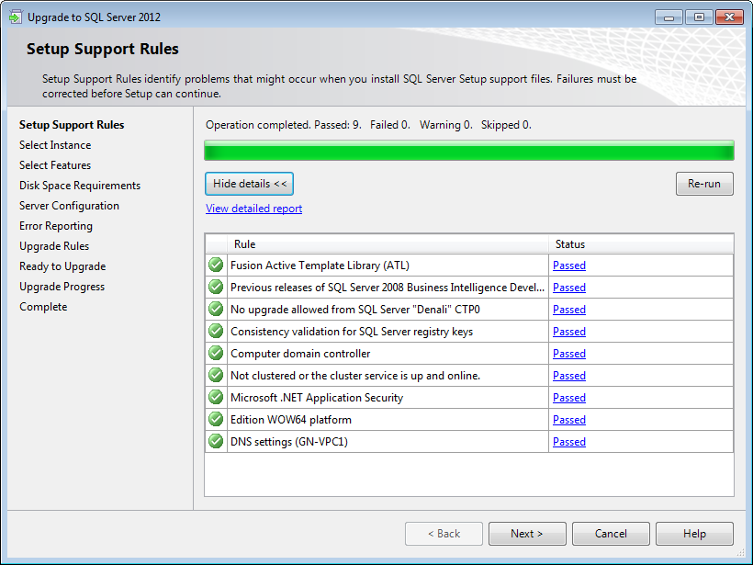Click the check icon for registry keys consistency rule
This screenshot has height=565, width=753.
[x=216, y=331]
